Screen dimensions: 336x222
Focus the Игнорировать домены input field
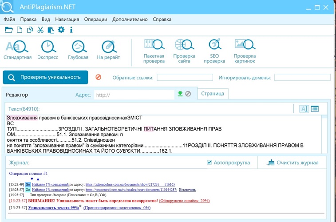302,77
